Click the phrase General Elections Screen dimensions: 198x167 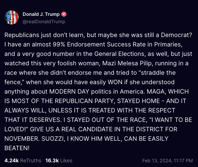(119, 54)
